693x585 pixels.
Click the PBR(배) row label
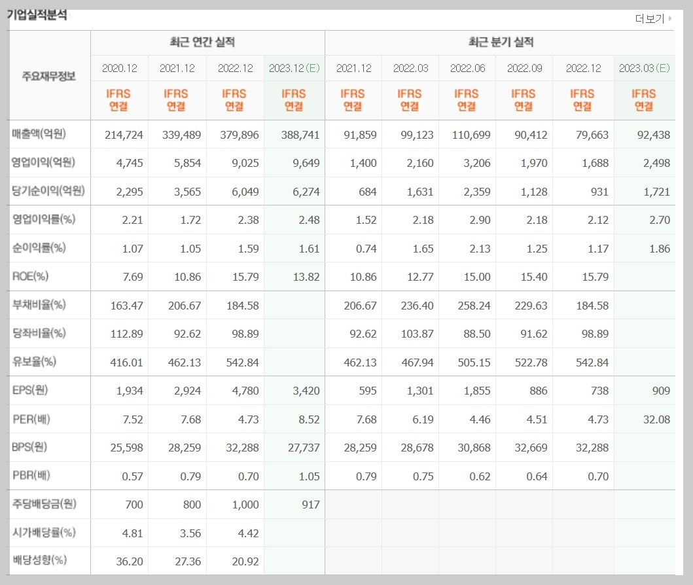click(x=31, y=476)
